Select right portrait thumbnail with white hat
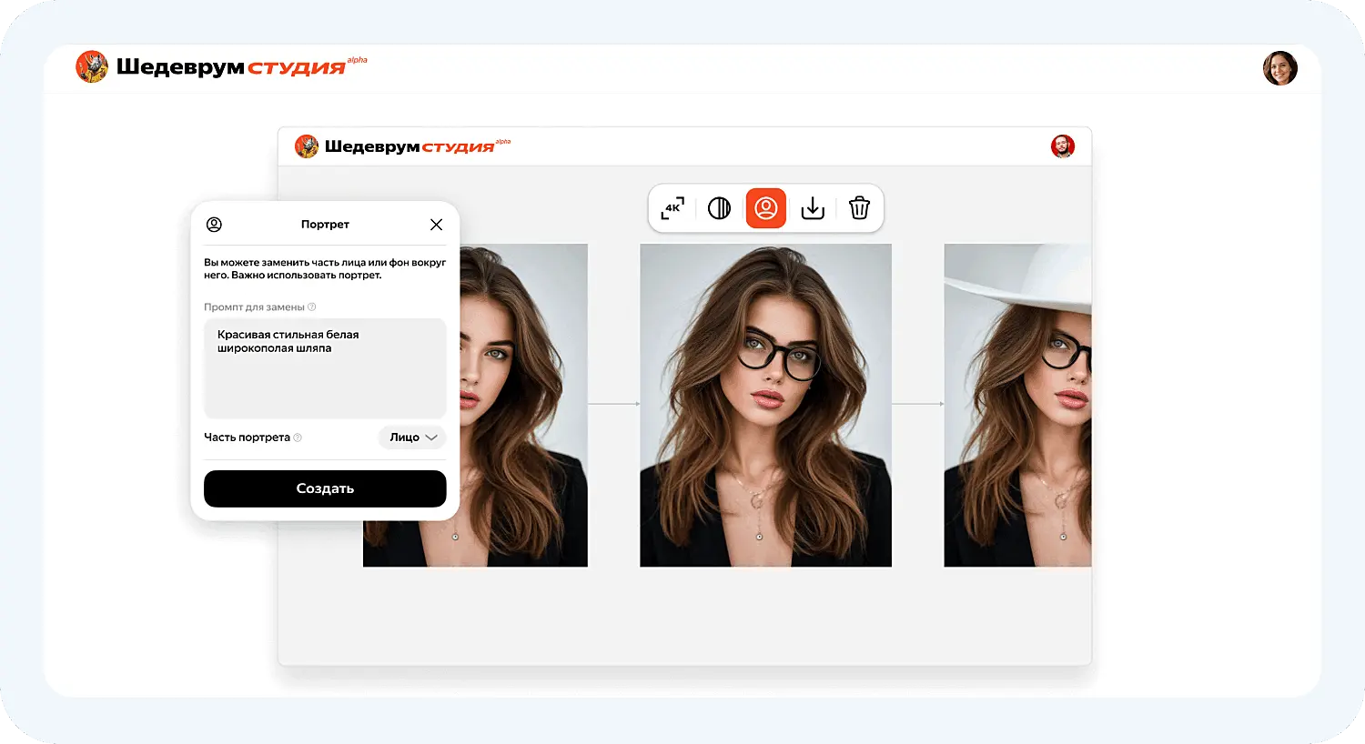1365x744 pixels. coord(1017,405)
